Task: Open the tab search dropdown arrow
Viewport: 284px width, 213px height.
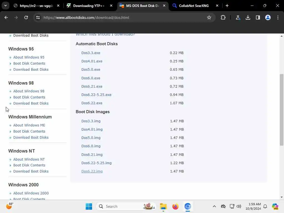Action: tap(6, 6)
